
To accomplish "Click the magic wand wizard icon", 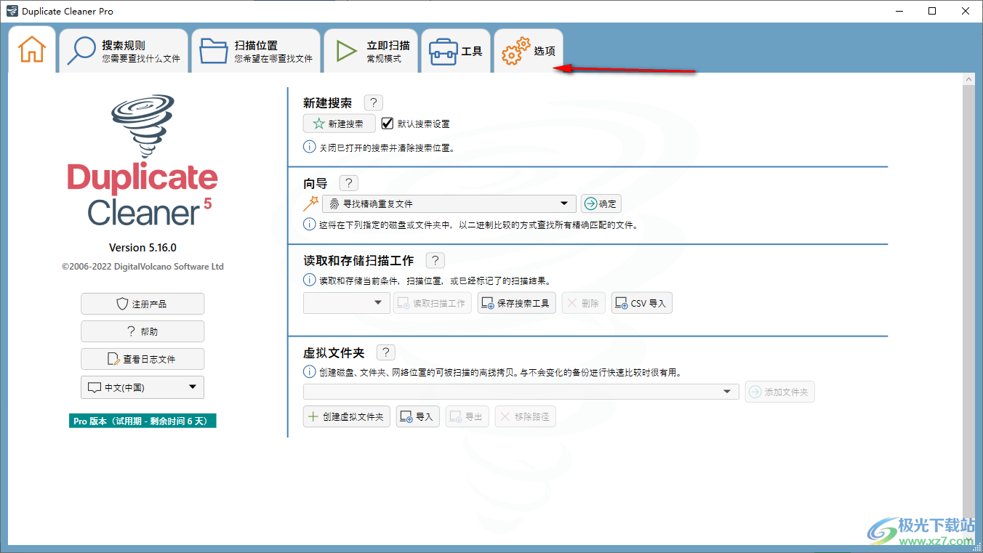I will click(310, 203).
